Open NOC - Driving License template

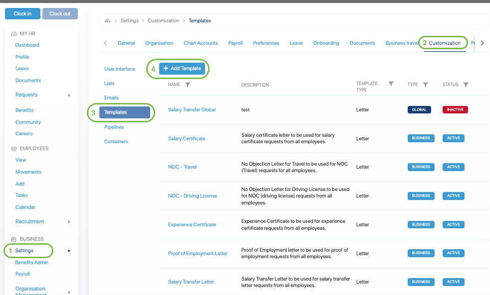[x=192, y=196]
